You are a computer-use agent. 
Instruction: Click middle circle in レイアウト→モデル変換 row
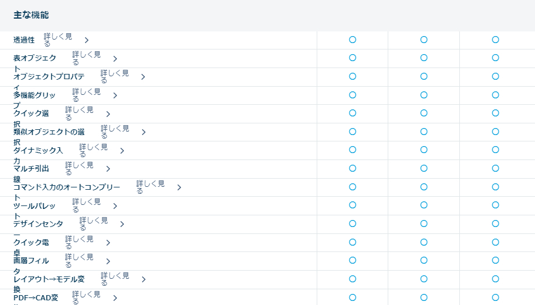424,279
